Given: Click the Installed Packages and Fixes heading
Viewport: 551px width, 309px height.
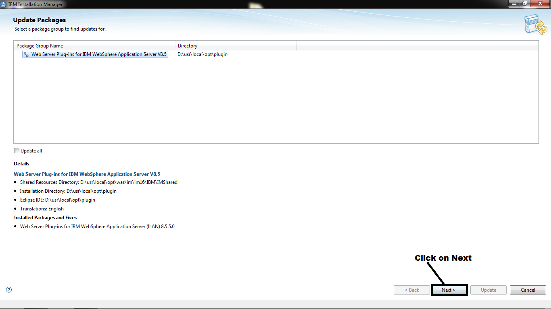Looking at the screenshot, I should 46,217.
